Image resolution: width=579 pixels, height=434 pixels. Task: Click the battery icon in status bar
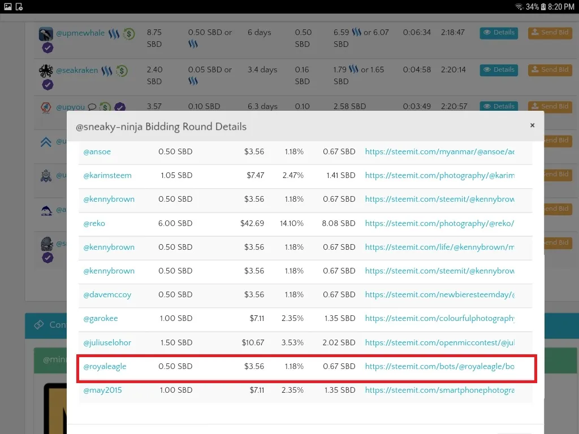pyautogui.click(x=543, y=7)
